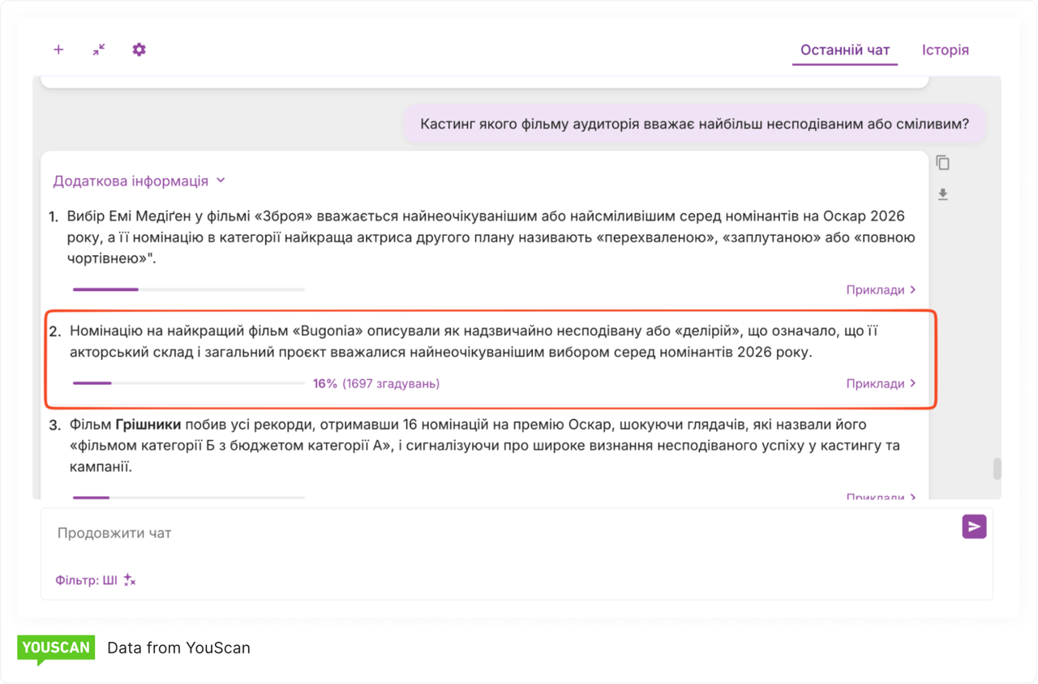1038x684 pixels.
Task: Expand the Додаткова інформація section
Action: click(x=139, y=181)
